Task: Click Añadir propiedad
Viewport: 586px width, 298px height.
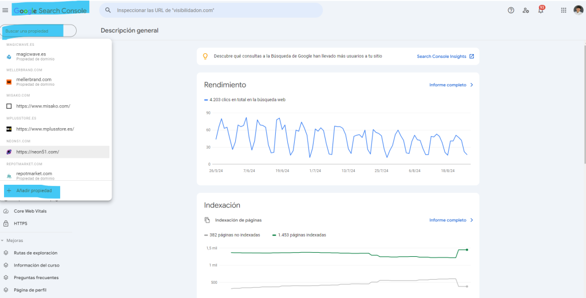Action: [34, 190]
